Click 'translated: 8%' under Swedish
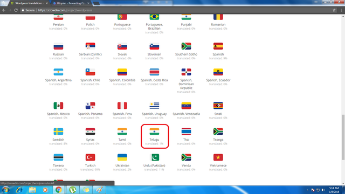 [58, 144]
